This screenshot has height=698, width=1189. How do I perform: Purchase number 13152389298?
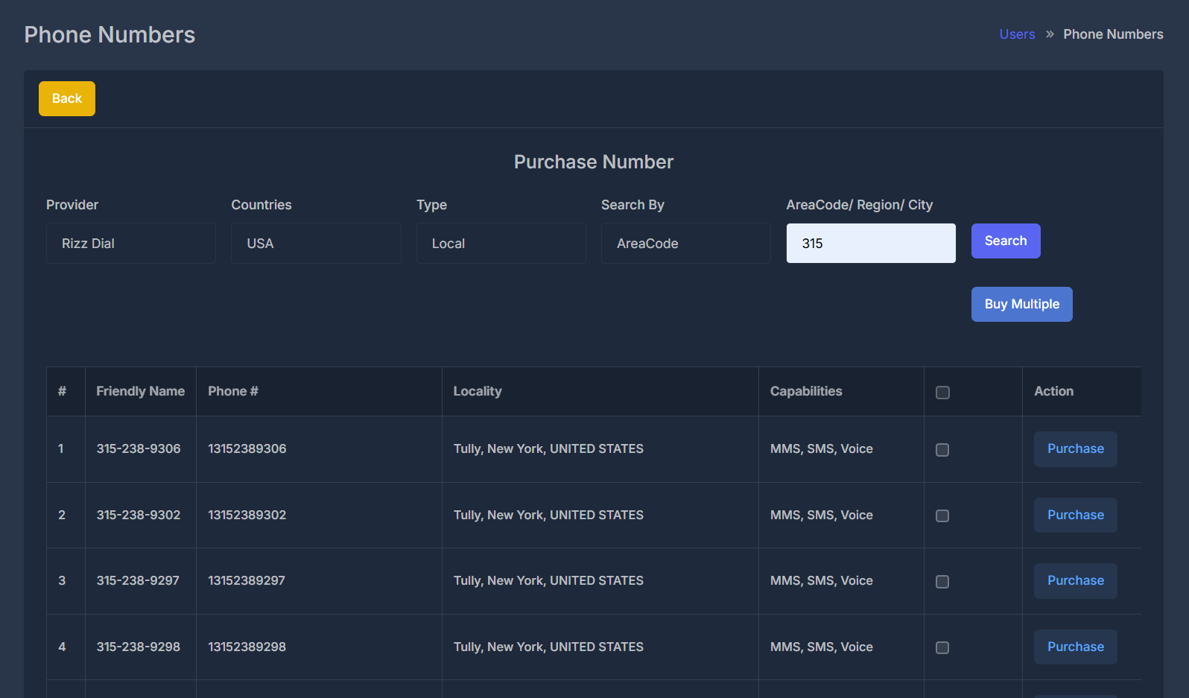[x=1075, y=647]
